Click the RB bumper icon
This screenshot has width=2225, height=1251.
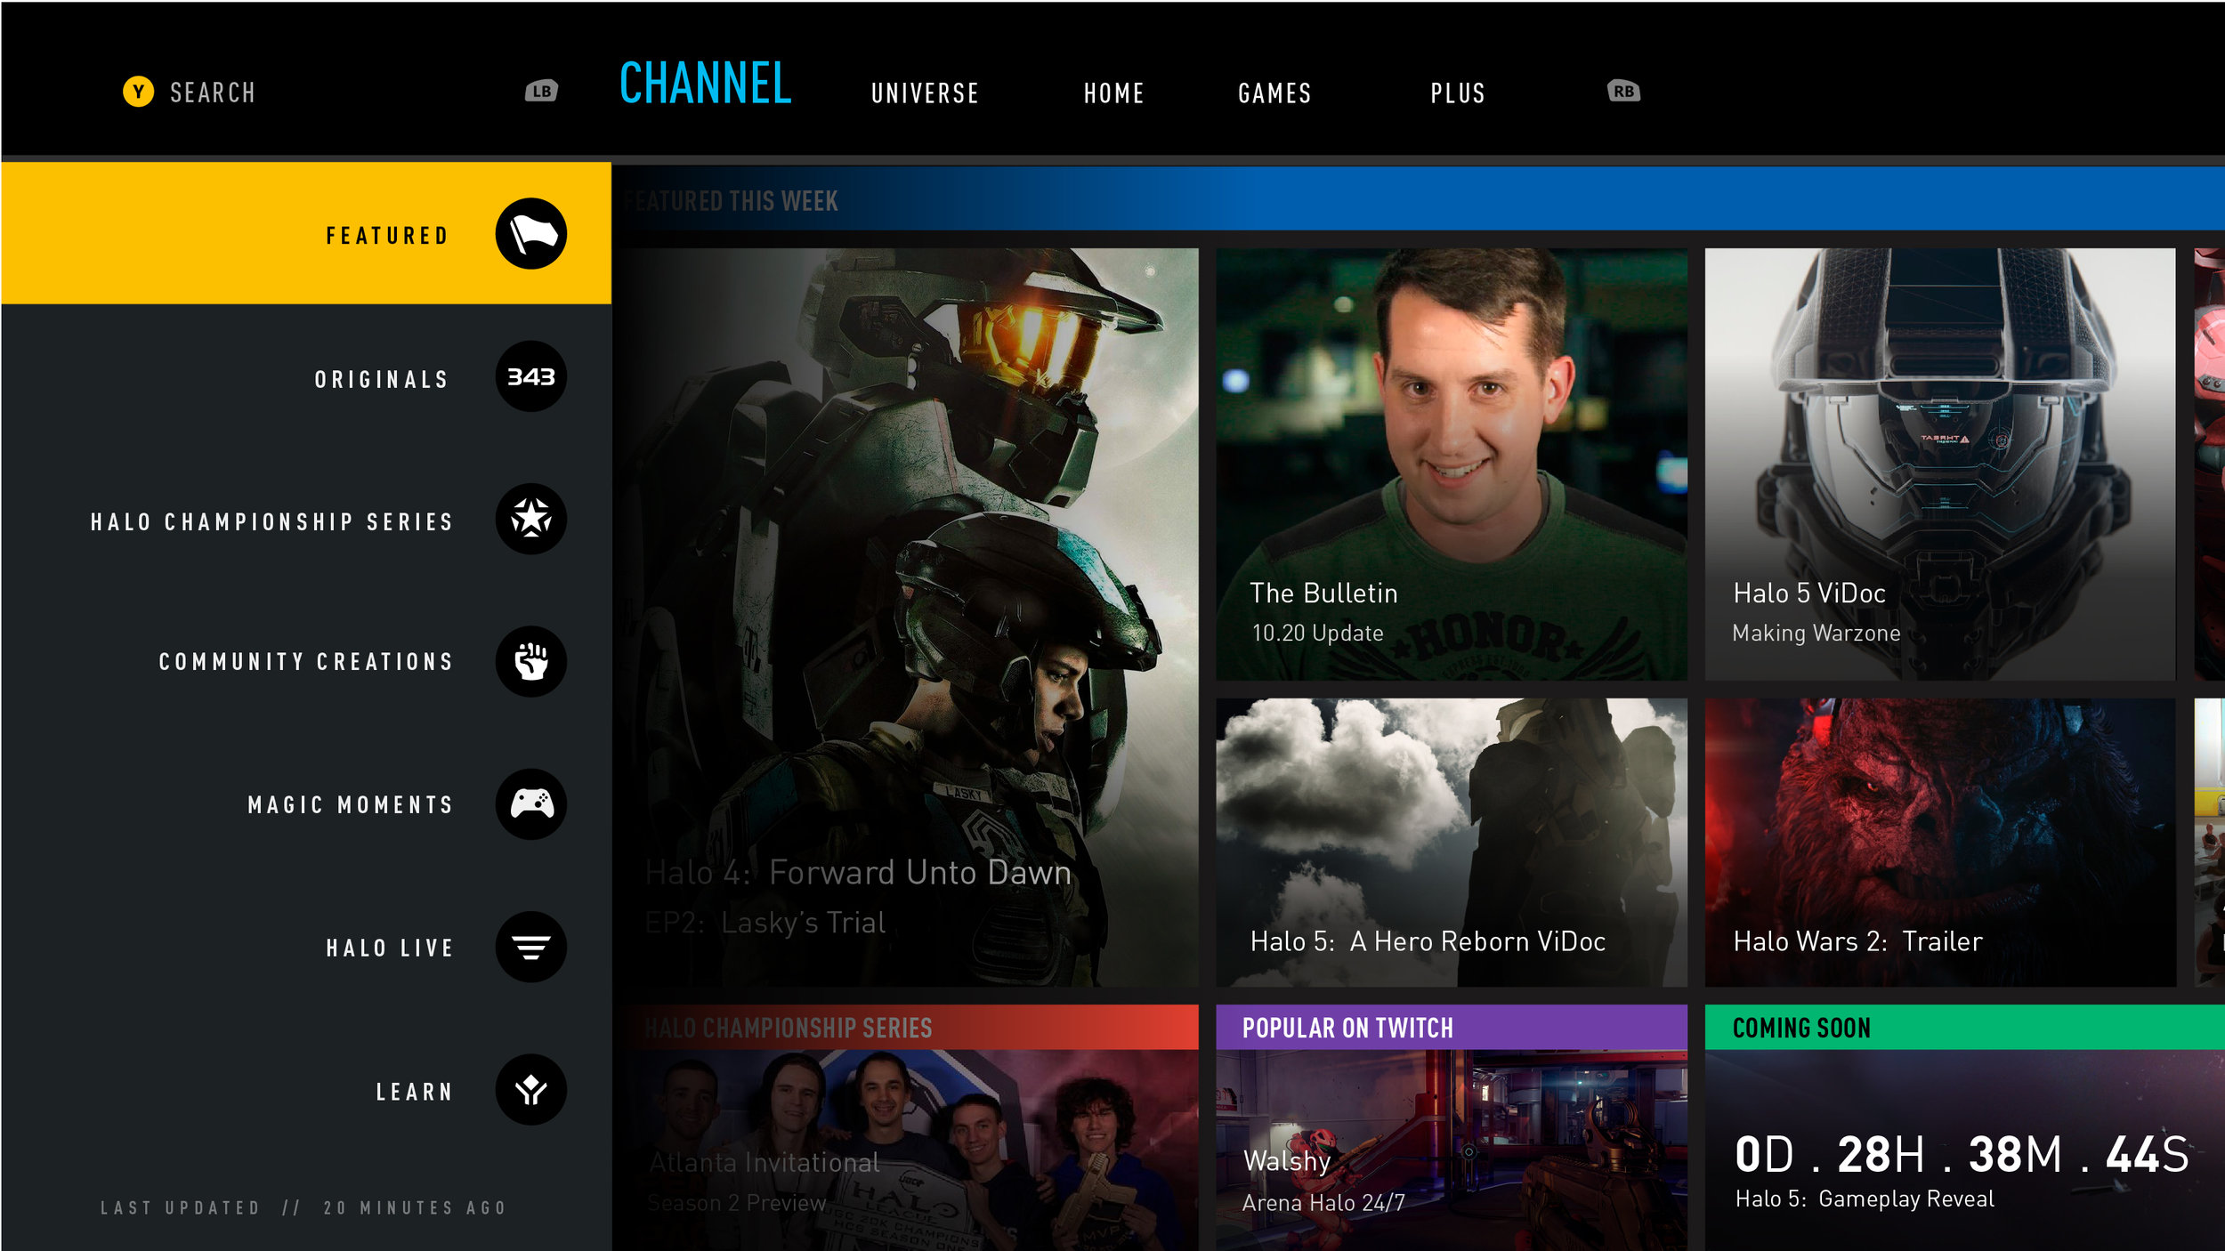[x=1623, y=91]
